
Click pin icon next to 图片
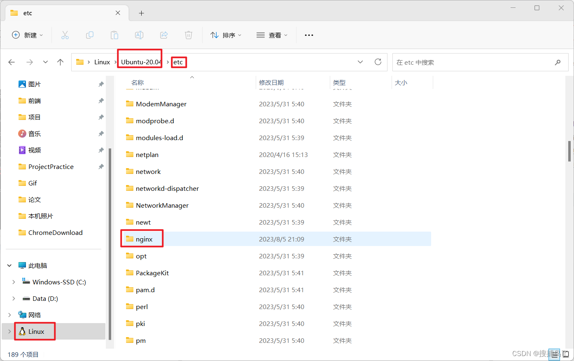(101, 84)
